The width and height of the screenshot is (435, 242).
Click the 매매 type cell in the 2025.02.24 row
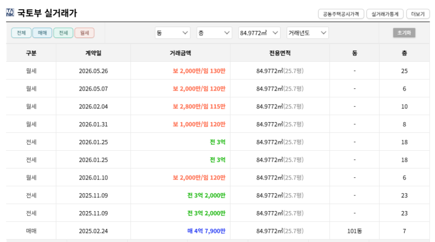pos(31,231)
